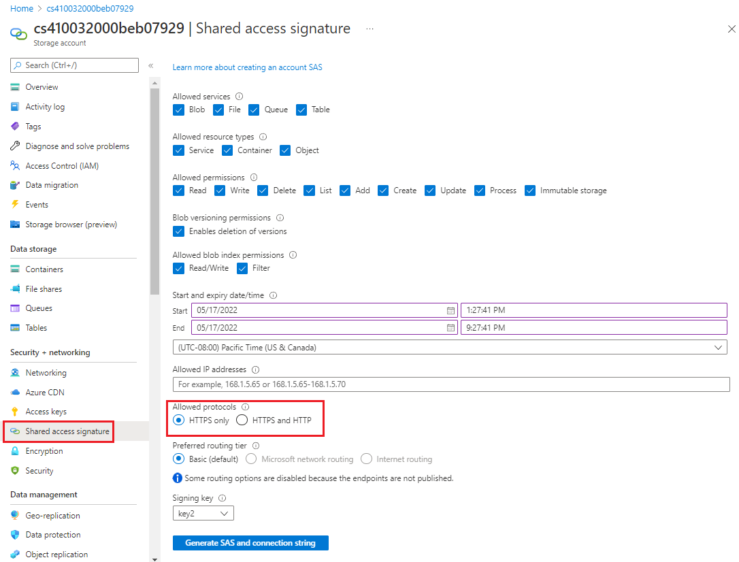Uncheck the Blob service checkbox
The image size is (739, 562).
[178, 110]
